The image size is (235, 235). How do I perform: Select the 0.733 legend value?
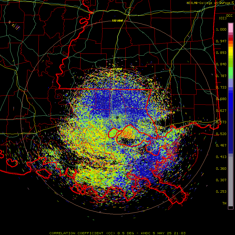pyautogui.click(x=221, y=87)
